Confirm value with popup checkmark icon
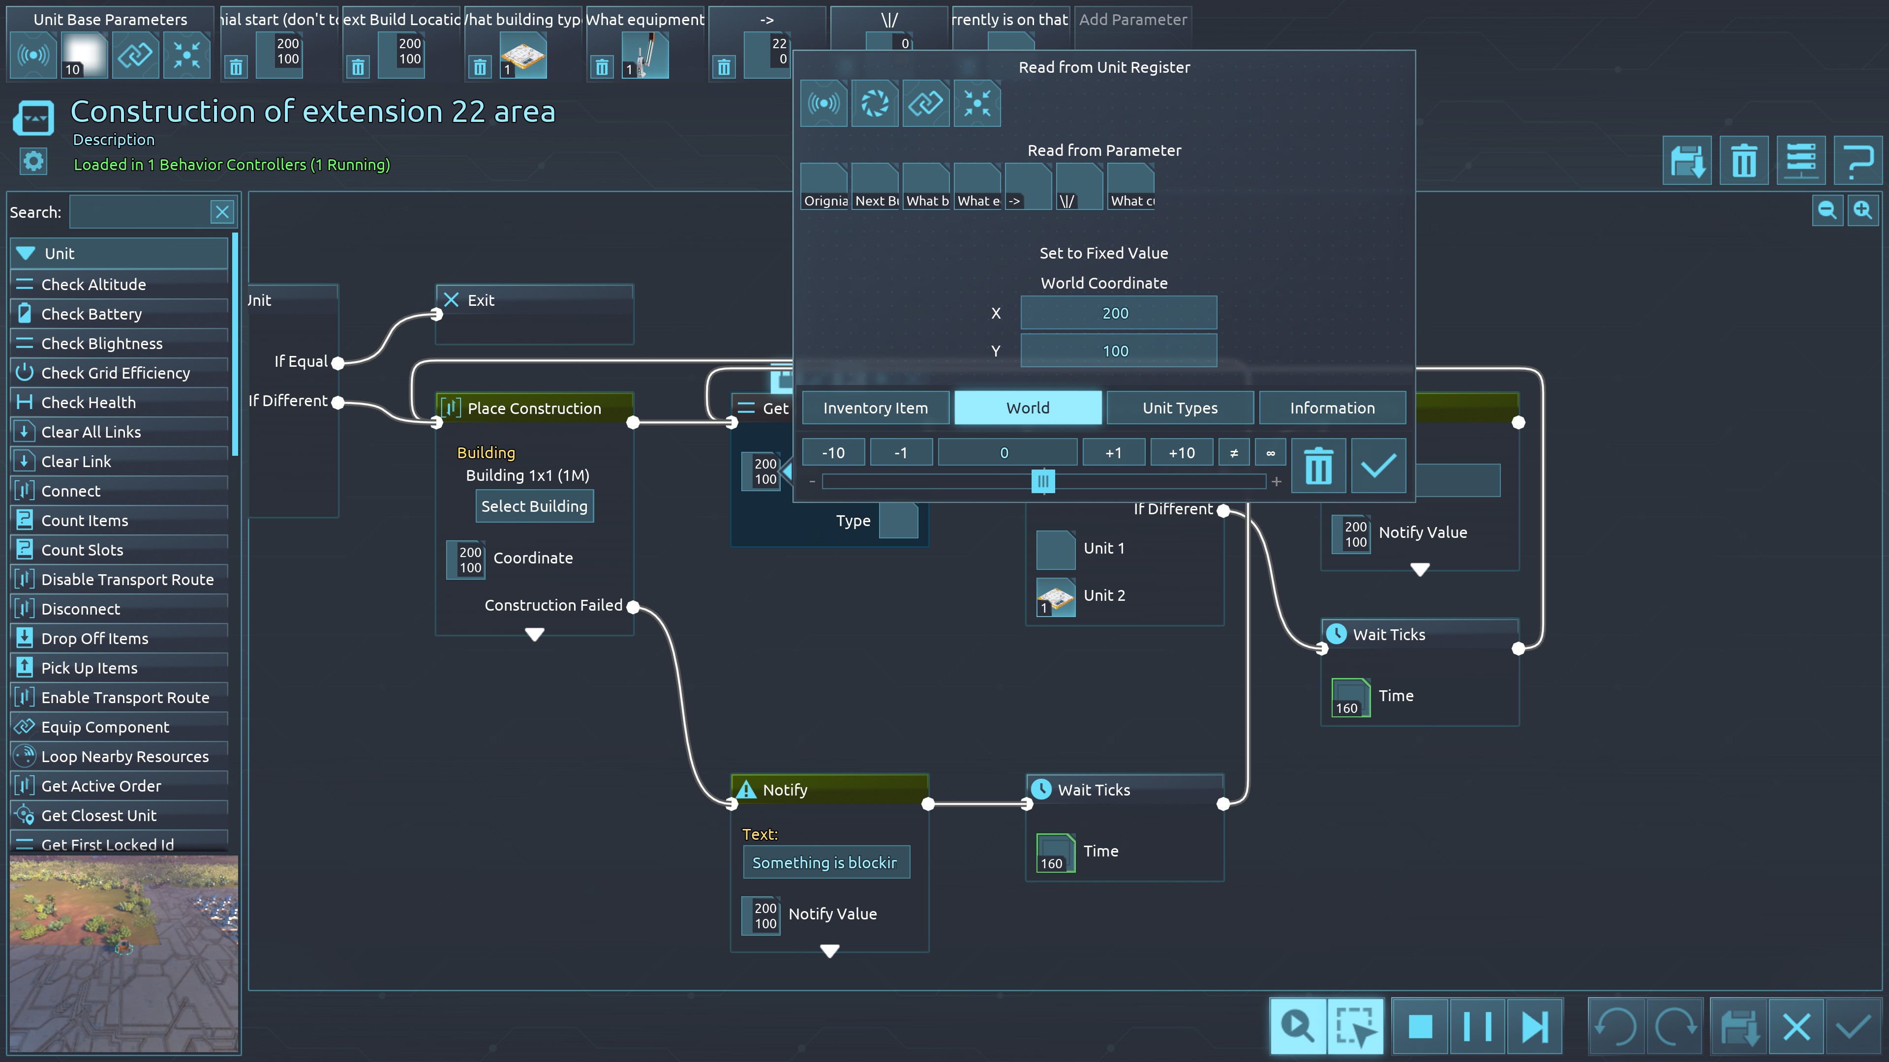This screenshot has width=1889, height=1062. (1378, 466)
